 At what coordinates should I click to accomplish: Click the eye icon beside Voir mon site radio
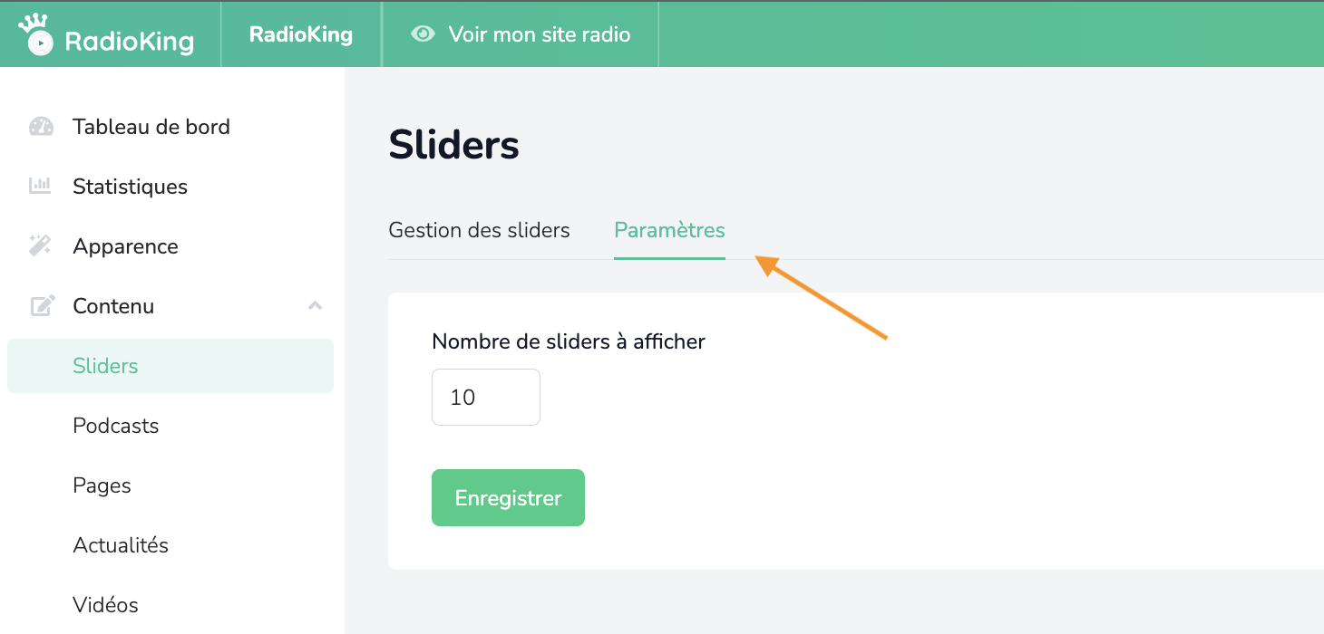click(423, 34)
